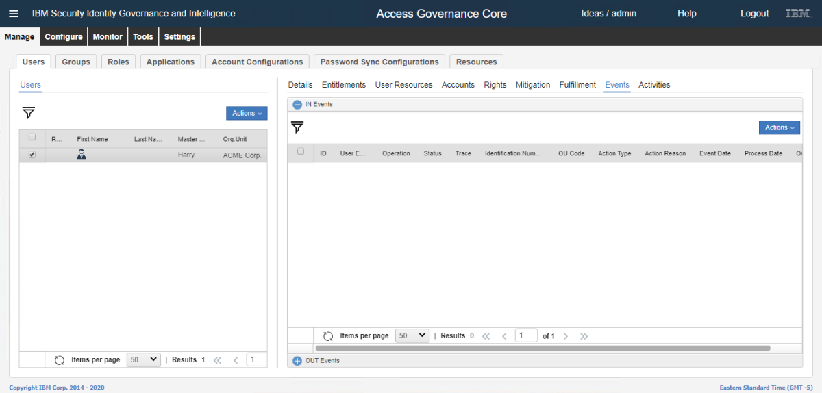Screen dimensions: 822x393
Task: Click the Logout link
Action: [x=754, y=14]
